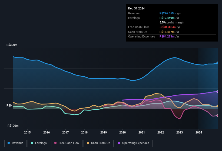Viewport: 222px width, 151px height.
Task: Select the 2019 x-axis label
Action: click(x=104, y=132)
